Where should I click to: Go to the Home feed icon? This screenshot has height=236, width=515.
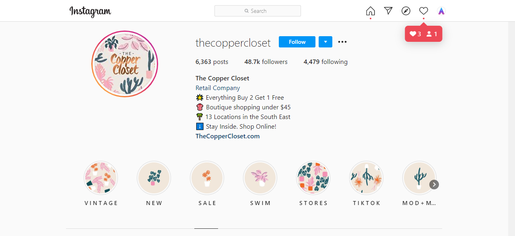(x=371, y=11)
